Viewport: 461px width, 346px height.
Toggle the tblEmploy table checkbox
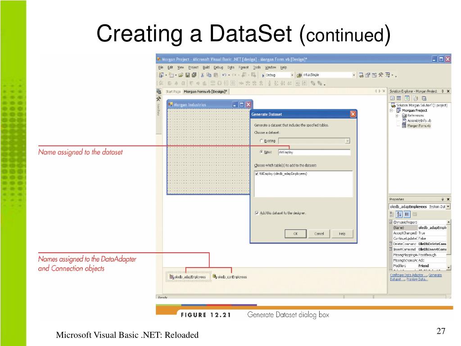(257, 173)
